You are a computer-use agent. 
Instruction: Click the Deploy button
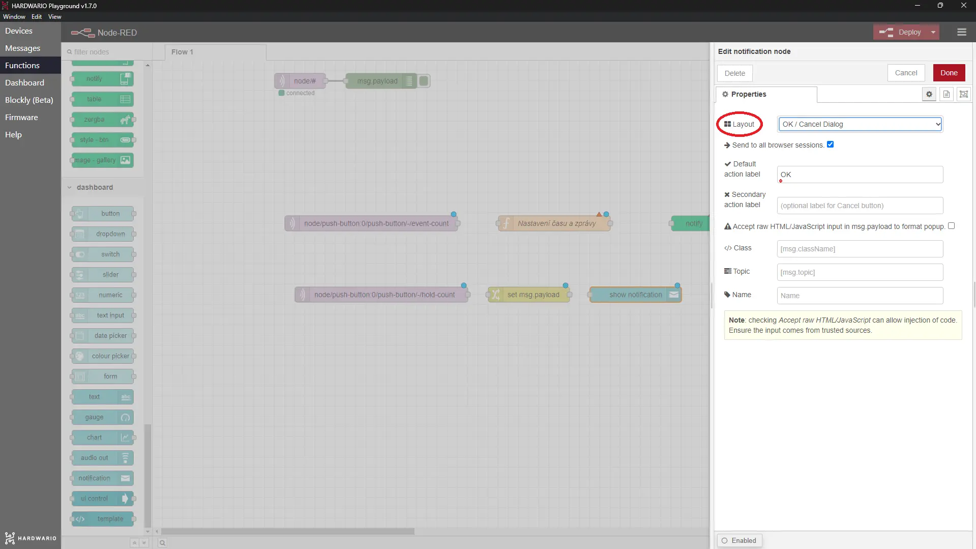(901, 32)
